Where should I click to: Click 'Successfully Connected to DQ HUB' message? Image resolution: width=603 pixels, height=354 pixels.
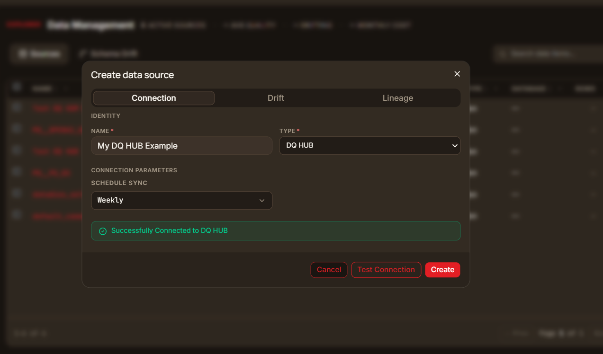point(170,230)
